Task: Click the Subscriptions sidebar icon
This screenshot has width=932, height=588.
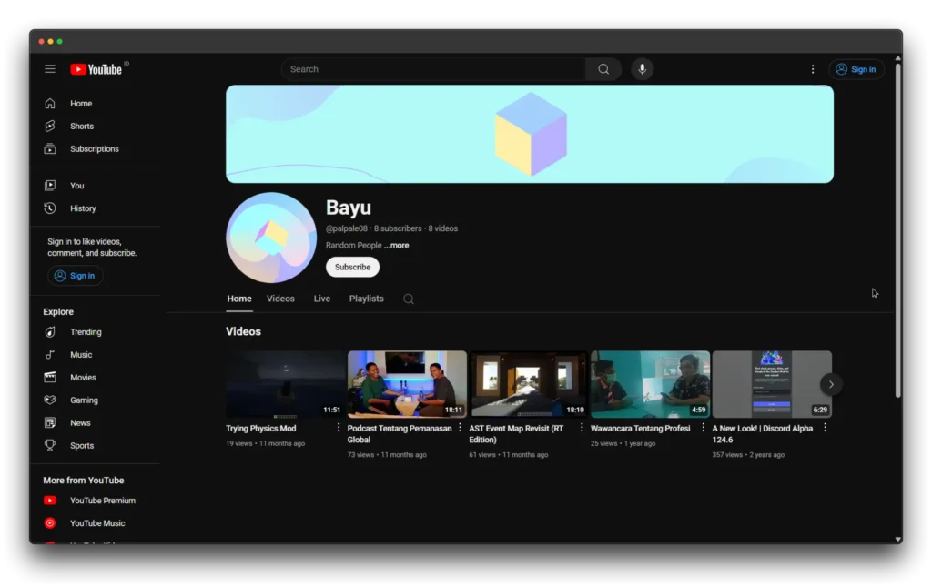Action: click(50, 148)
